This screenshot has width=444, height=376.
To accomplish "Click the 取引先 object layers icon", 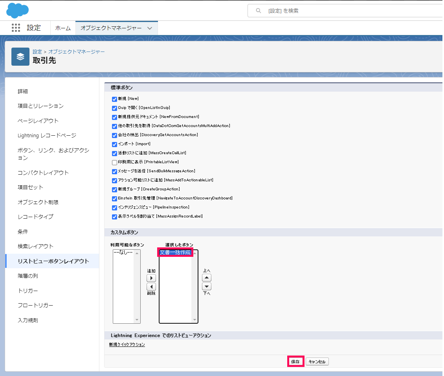I will coord(20,57).
